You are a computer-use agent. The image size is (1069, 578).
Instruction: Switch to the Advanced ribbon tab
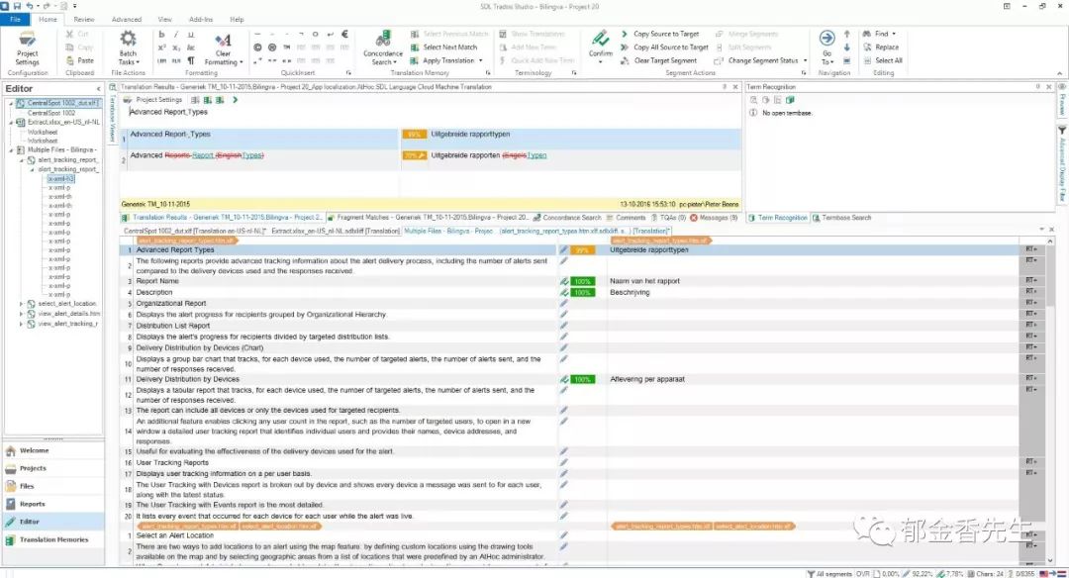point(127,19)
